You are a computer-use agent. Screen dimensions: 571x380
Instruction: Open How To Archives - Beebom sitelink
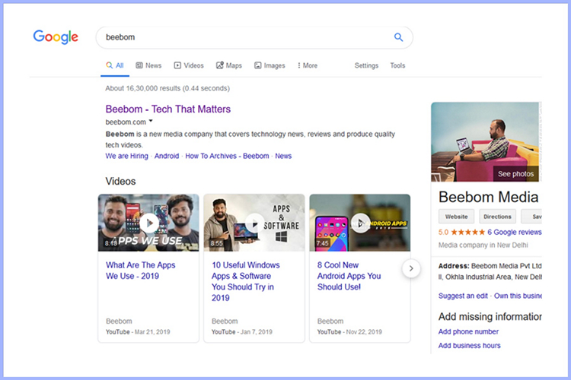tap(227, 156)
